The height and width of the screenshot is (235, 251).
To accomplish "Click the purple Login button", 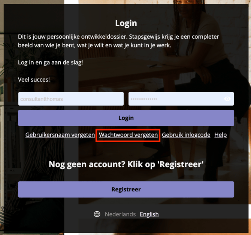I will point(126,118).
